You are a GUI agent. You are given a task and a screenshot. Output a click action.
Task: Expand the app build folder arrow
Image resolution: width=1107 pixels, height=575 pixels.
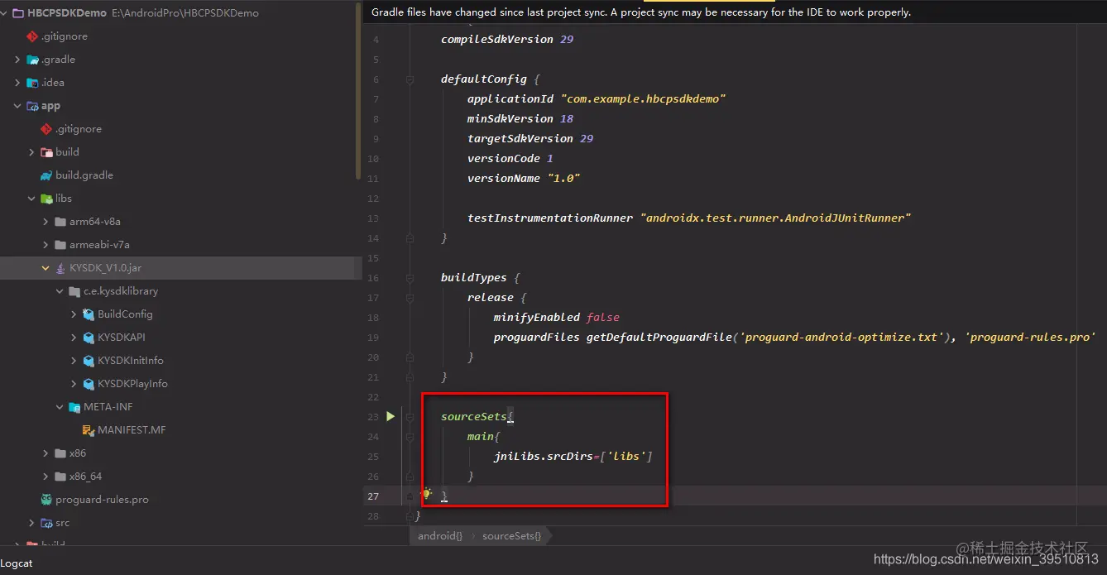click(x=31, y=152)
